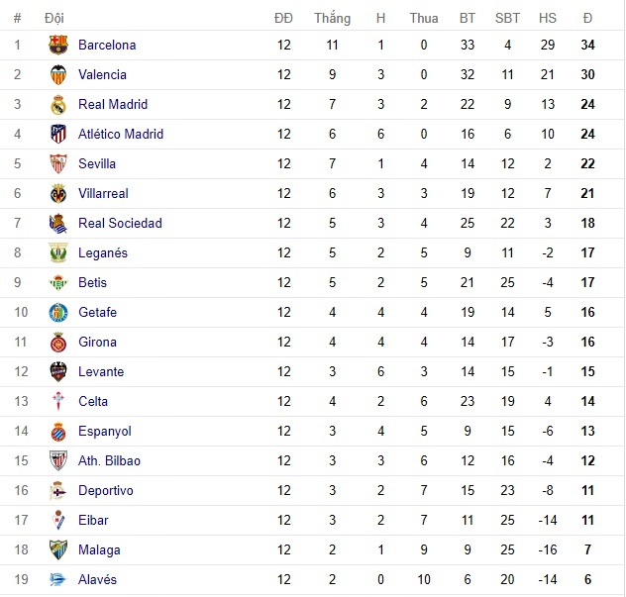Click the Levante crest icon
Viewport: 626px width, 597px height.
pyautogui.click(x=57, y=371)
